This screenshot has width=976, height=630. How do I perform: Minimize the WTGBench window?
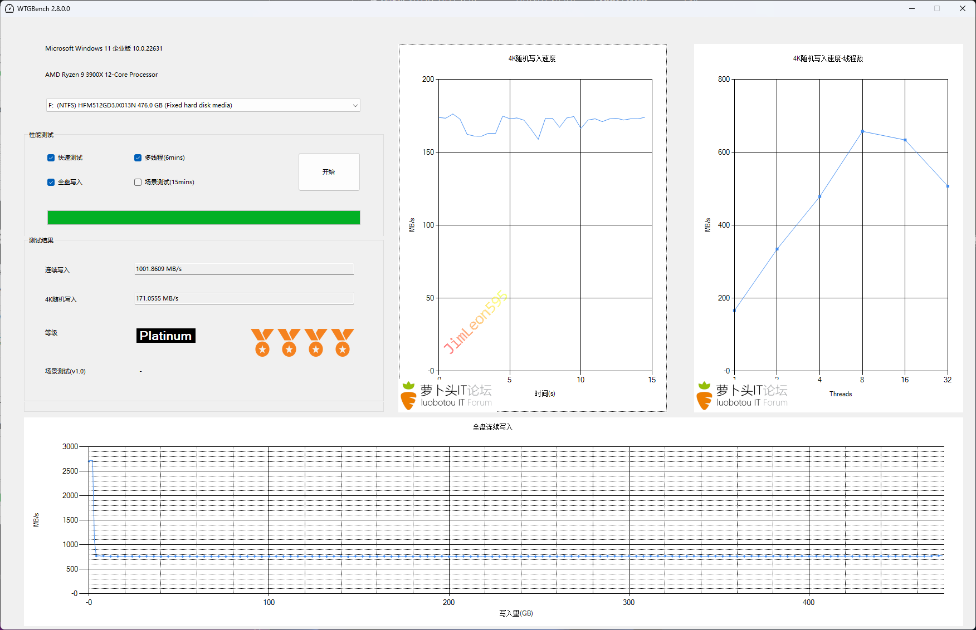coord(912,8)
